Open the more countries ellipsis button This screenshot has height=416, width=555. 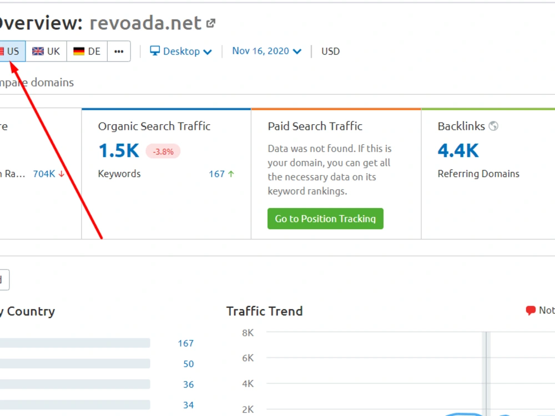tap(119, 51)
